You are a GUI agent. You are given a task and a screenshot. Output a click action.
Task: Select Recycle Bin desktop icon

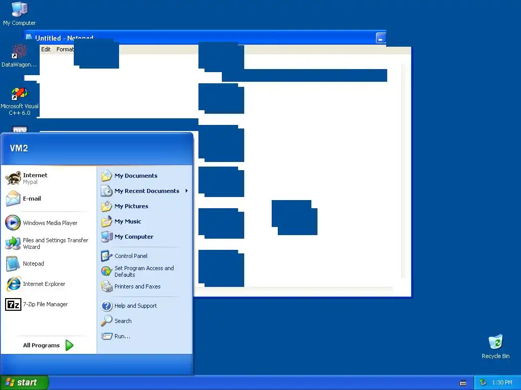click(x=496, y=346)
